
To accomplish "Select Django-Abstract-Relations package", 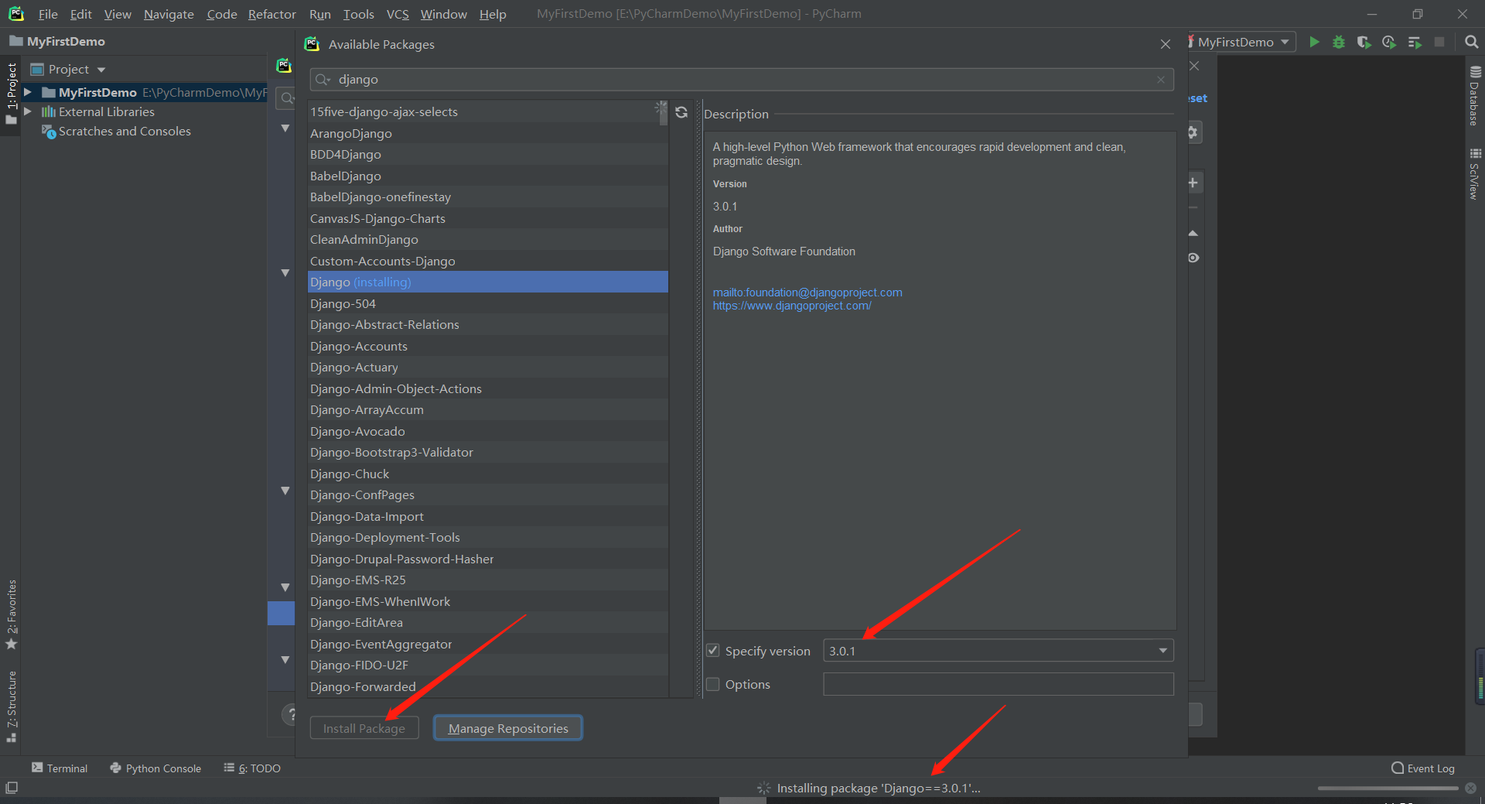I will pyautogui.click(x=488, y=324).
